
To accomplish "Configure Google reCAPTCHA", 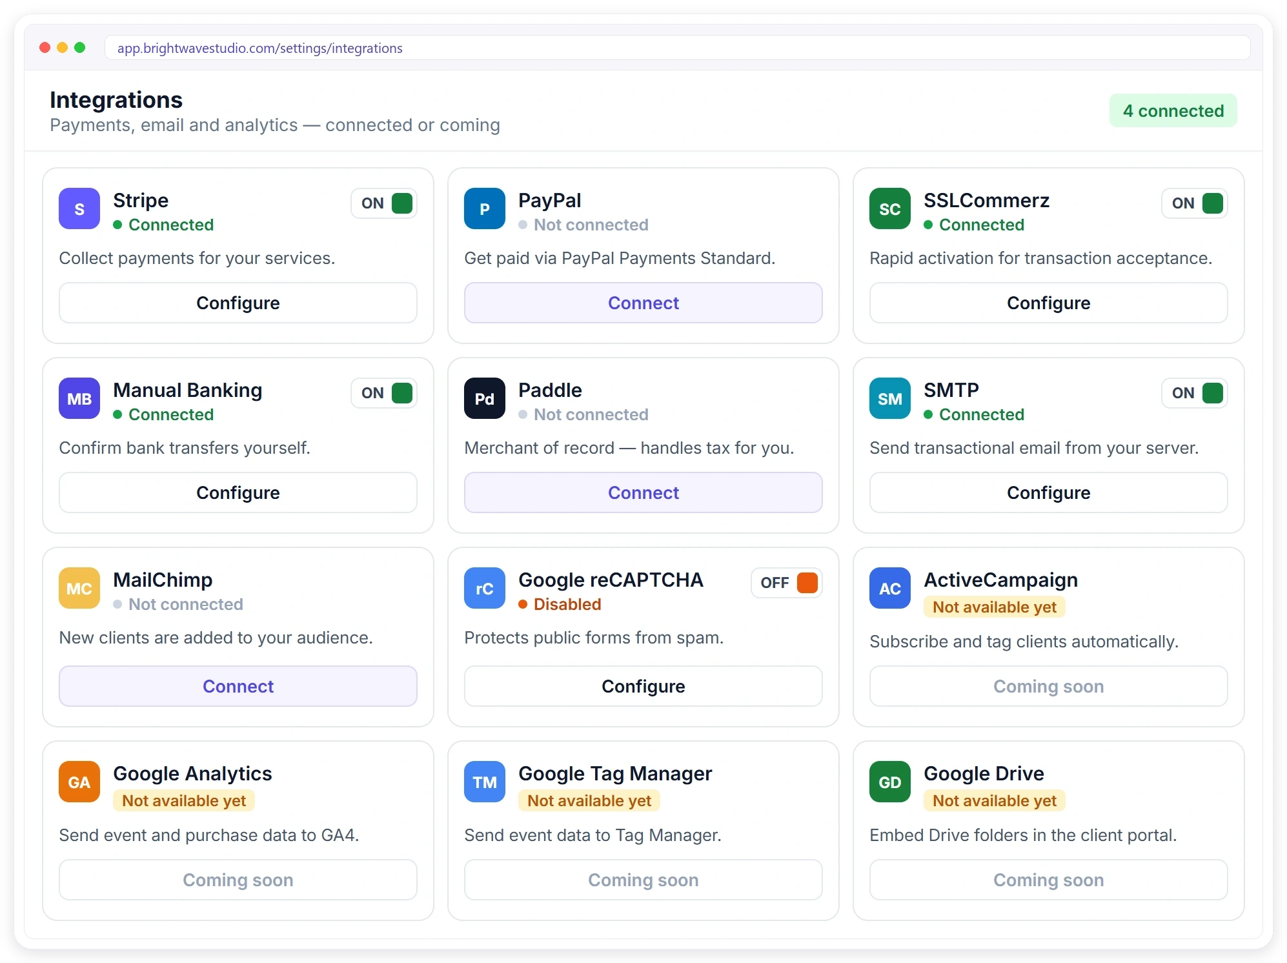I will [643, 686].
